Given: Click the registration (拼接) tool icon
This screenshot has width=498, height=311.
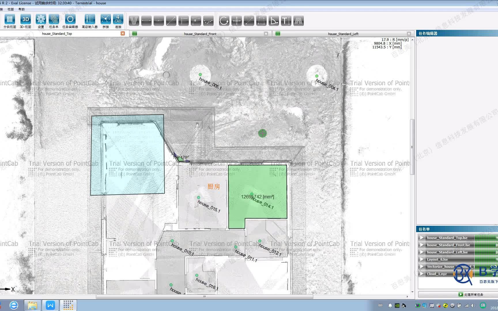Looking at the screenshot, I should tap(106, 21).
